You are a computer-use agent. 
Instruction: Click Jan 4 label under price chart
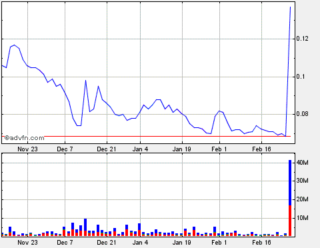pyautogui.click(x=140, y=149)
